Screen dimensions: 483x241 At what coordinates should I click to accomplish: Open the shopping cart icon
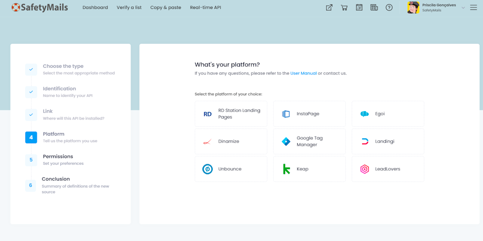tap(344, 8)
